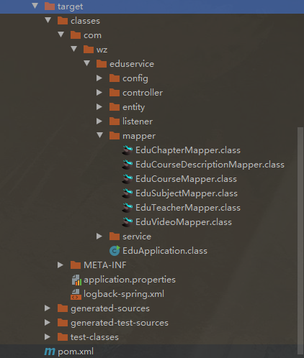Click the EduCourseDescriptionMapper.class bird icon

(x=128, y=165)
